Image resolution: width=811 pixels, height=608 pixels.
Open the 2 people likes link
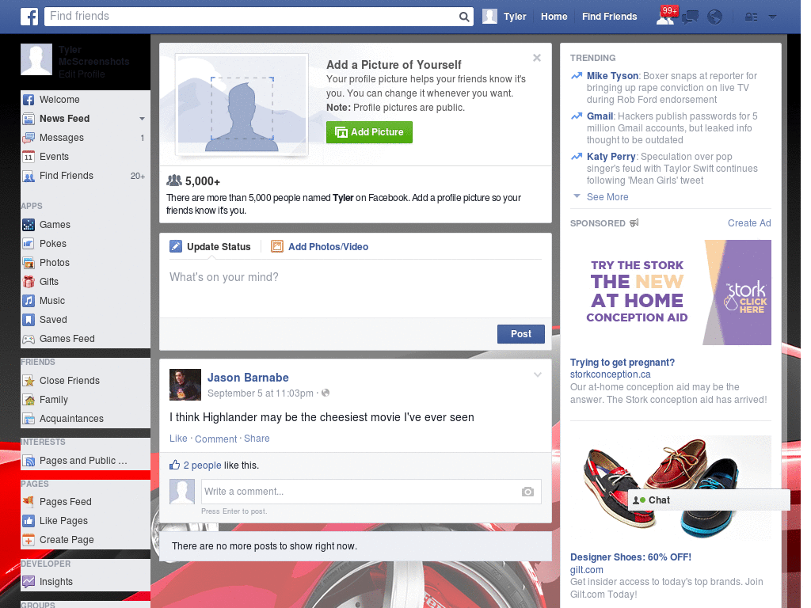tap(202, 465)
